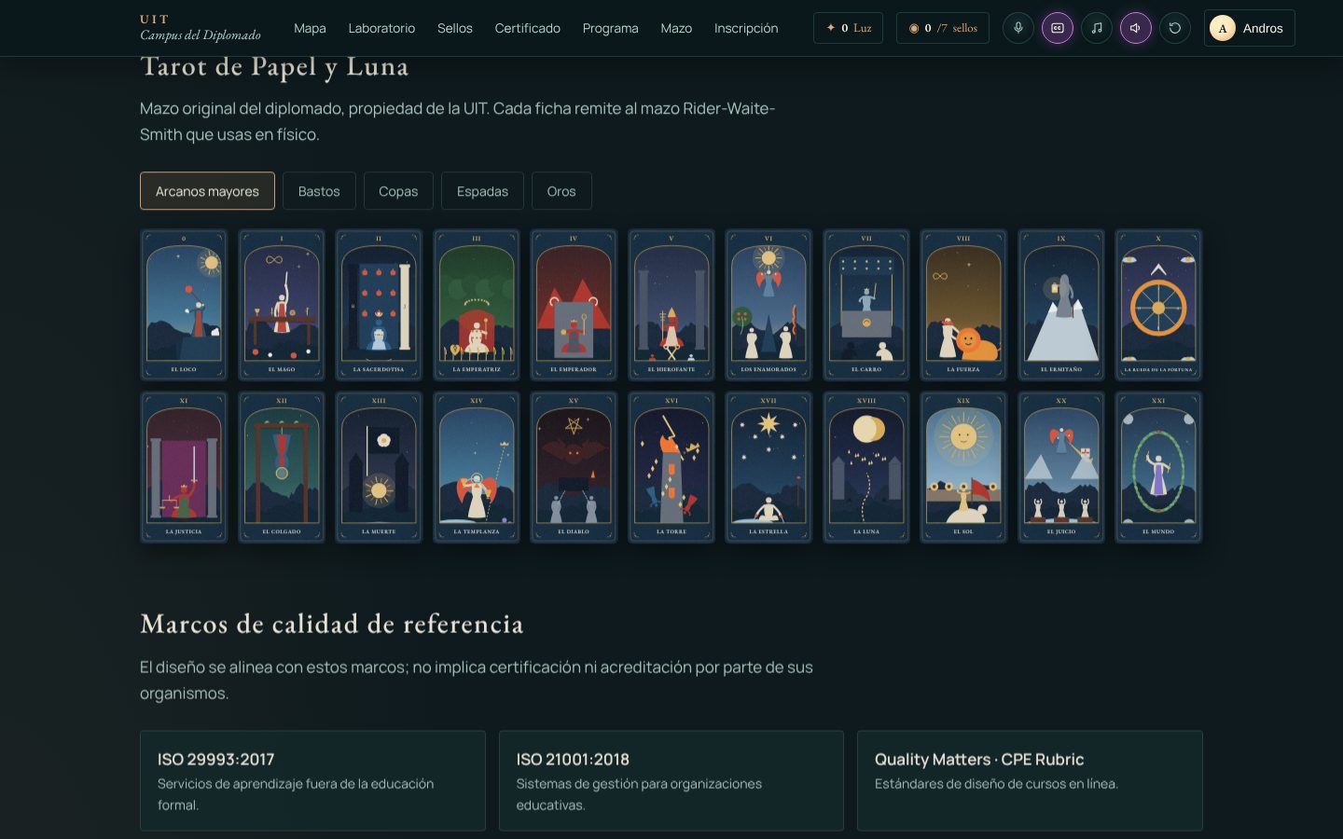Open the La Sacerdotisa card
This screenshot has width=1343, height=839.
coord(379,305)
